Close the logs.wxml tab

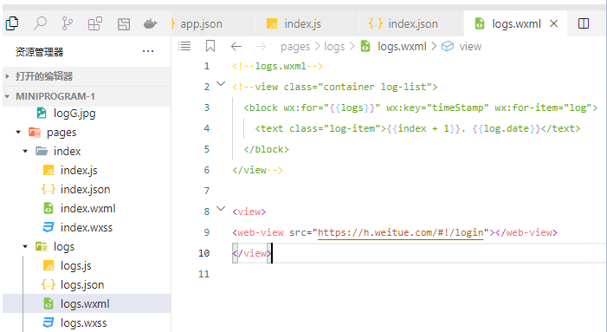click(x=554, y=23)
